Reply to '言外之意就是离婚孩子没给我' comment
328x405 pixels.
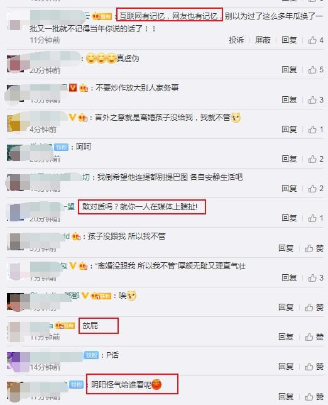point(289,130)
